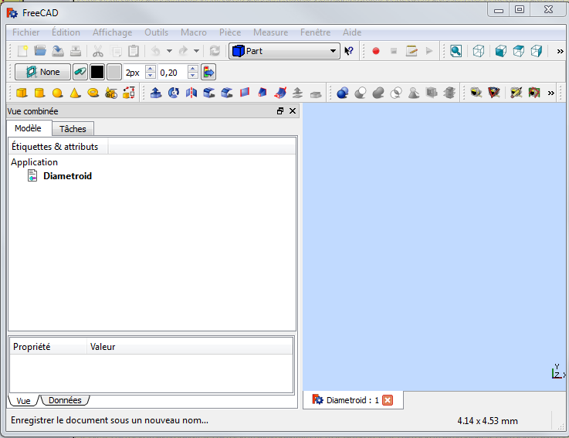Click the 0,20 value input field

tap(174, 73)
